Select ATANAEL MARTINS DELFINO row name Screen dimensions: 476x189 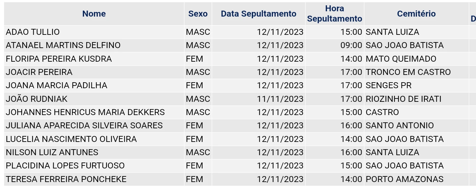(63, 45)
